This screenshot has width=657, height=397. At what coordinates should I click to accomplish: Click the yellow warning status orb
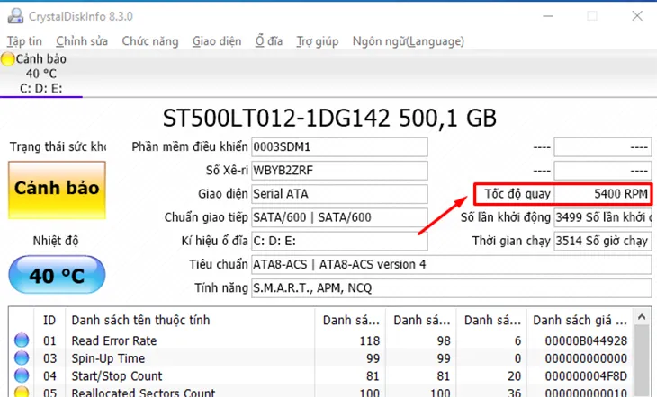[x=8, y=59]
